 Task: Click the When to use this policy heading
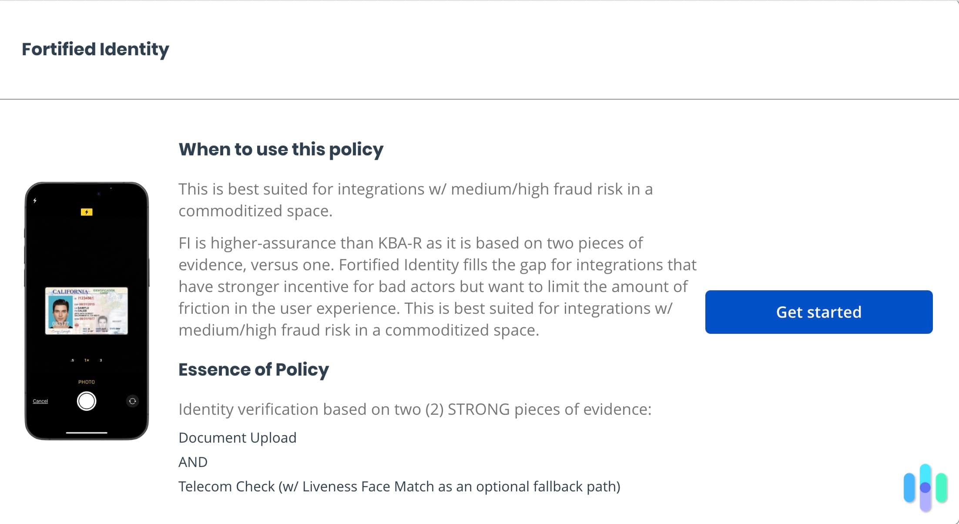[x=281, y=149]
